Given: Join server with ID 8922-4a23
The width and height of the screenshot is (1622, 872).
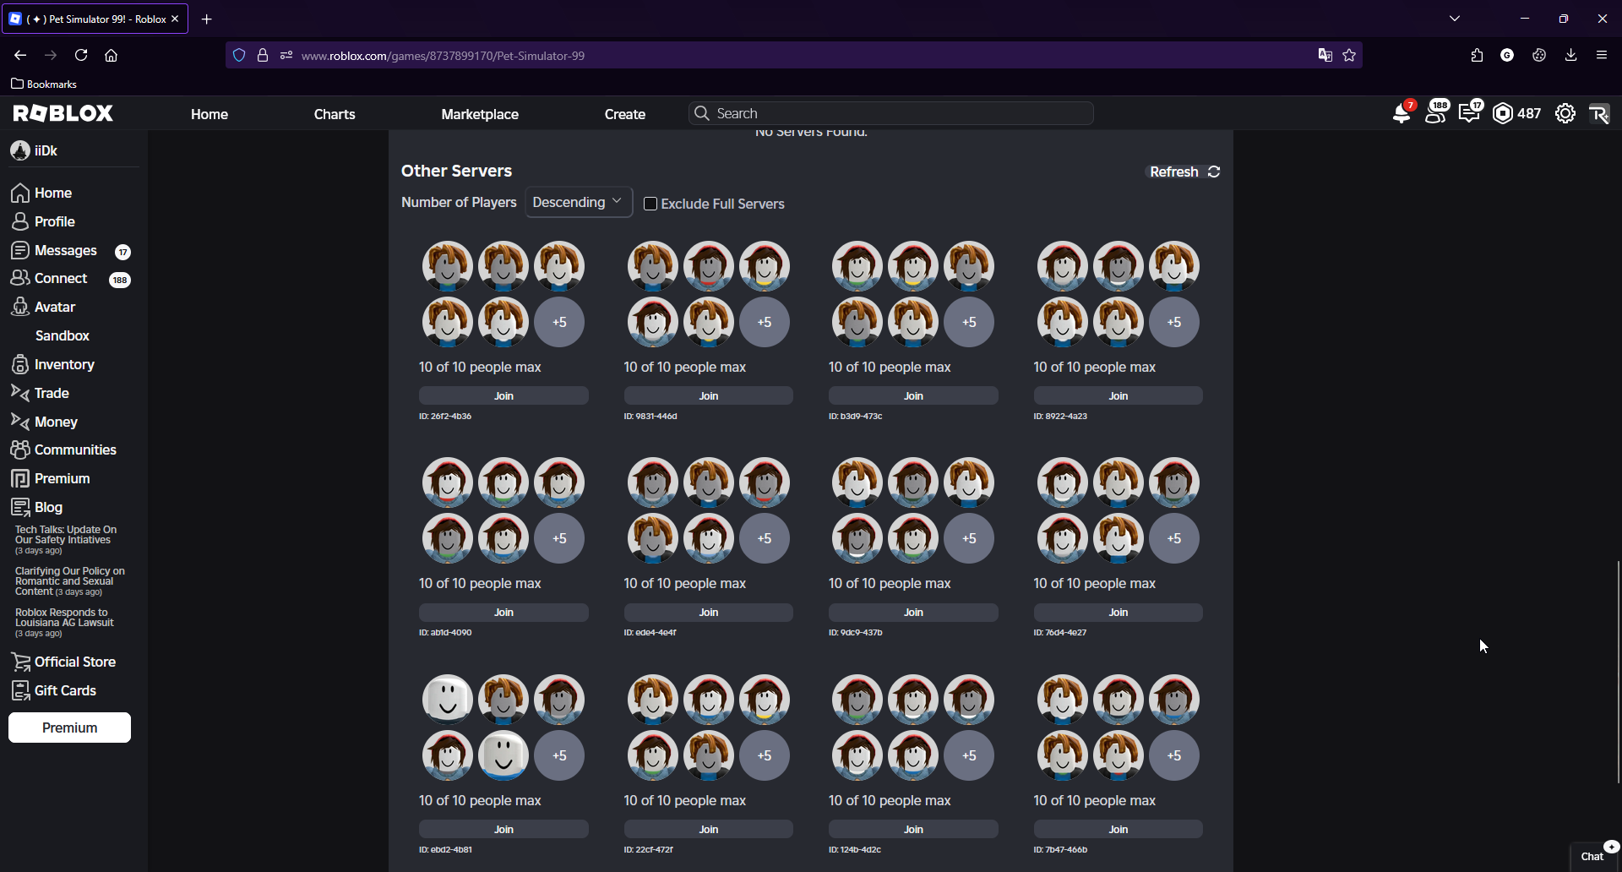Looking at the screenshot, I should (1119, 395).
